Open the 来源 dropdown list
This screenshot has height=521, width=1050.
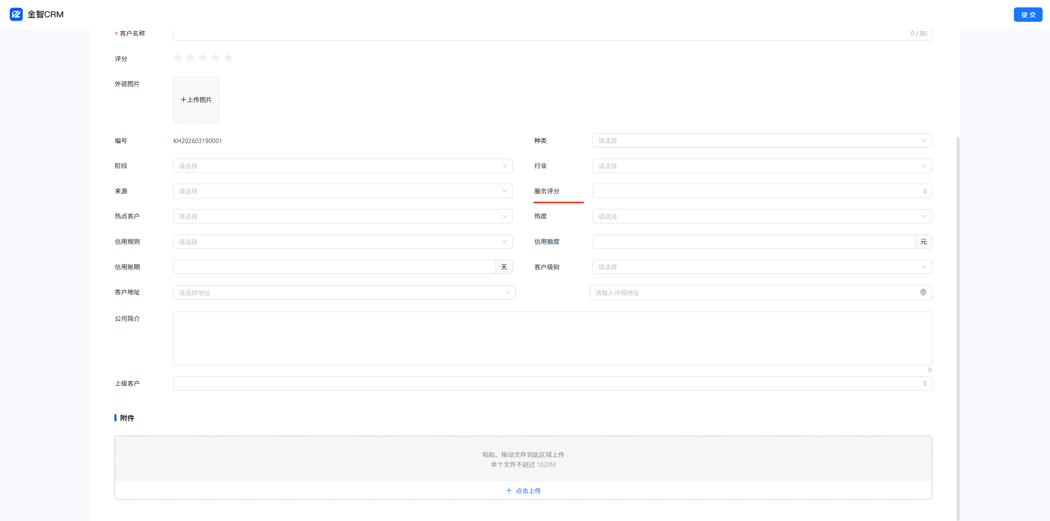coord(342,191)
